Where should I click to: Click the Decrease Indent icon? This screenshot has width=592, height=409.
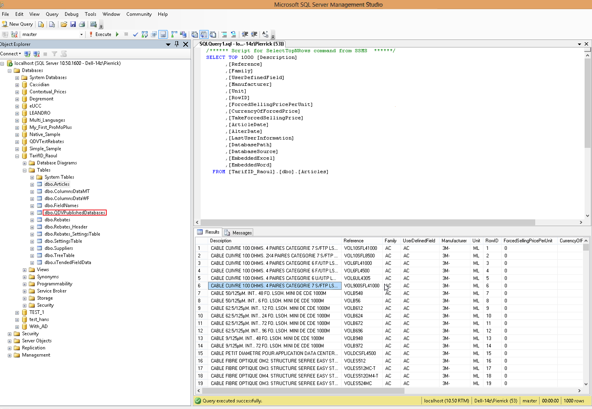click(x=245, y=34)
